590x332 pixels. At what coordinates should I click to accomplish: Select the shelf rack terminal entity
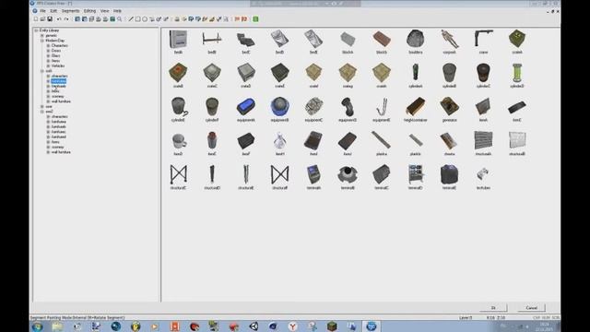coord(416,174)
